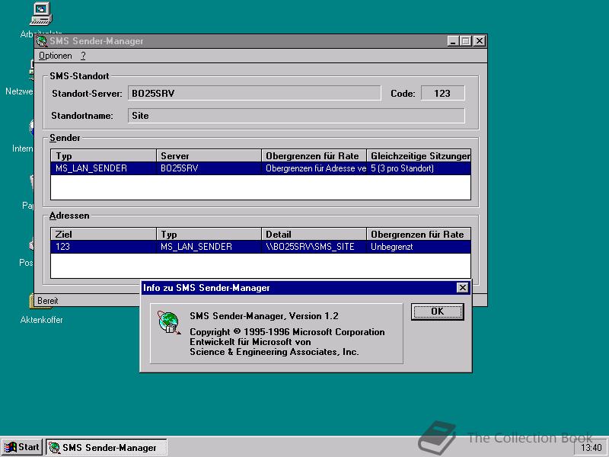The image size is (609, 457).
Task: Click the Start button on the taskbar
Action: pos(22,447)
